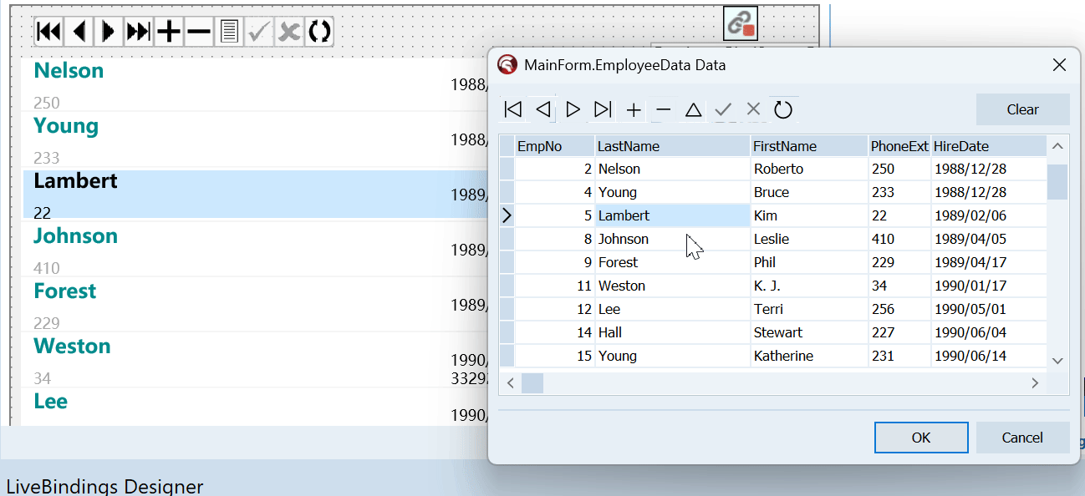Go to first record in form navigator
Image resolution: width=1085 pixels, height=496 pixels.
tap(49, 32)
